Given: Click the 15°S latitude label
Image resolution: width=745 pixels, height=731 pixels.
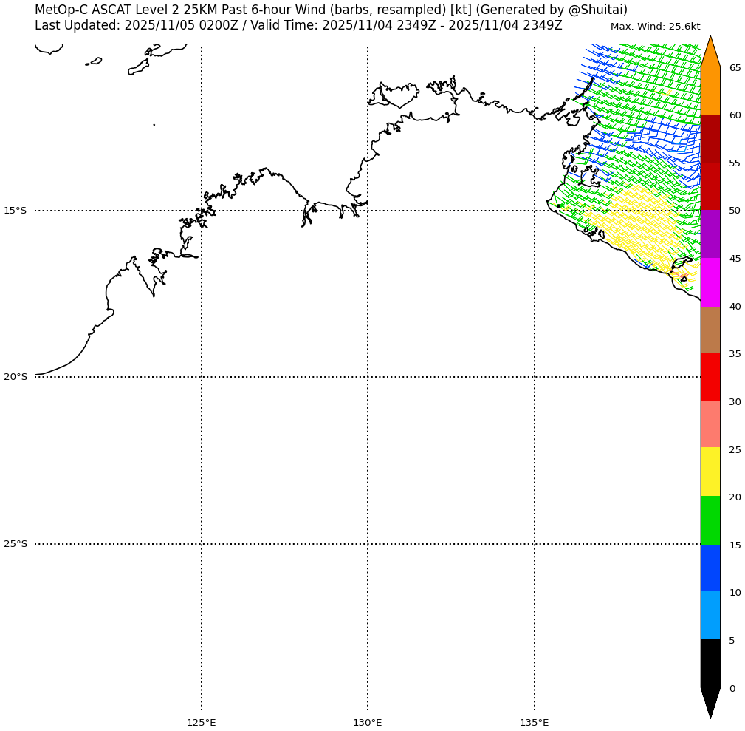Looking at the screenshot, I should [x=15, y=211].
